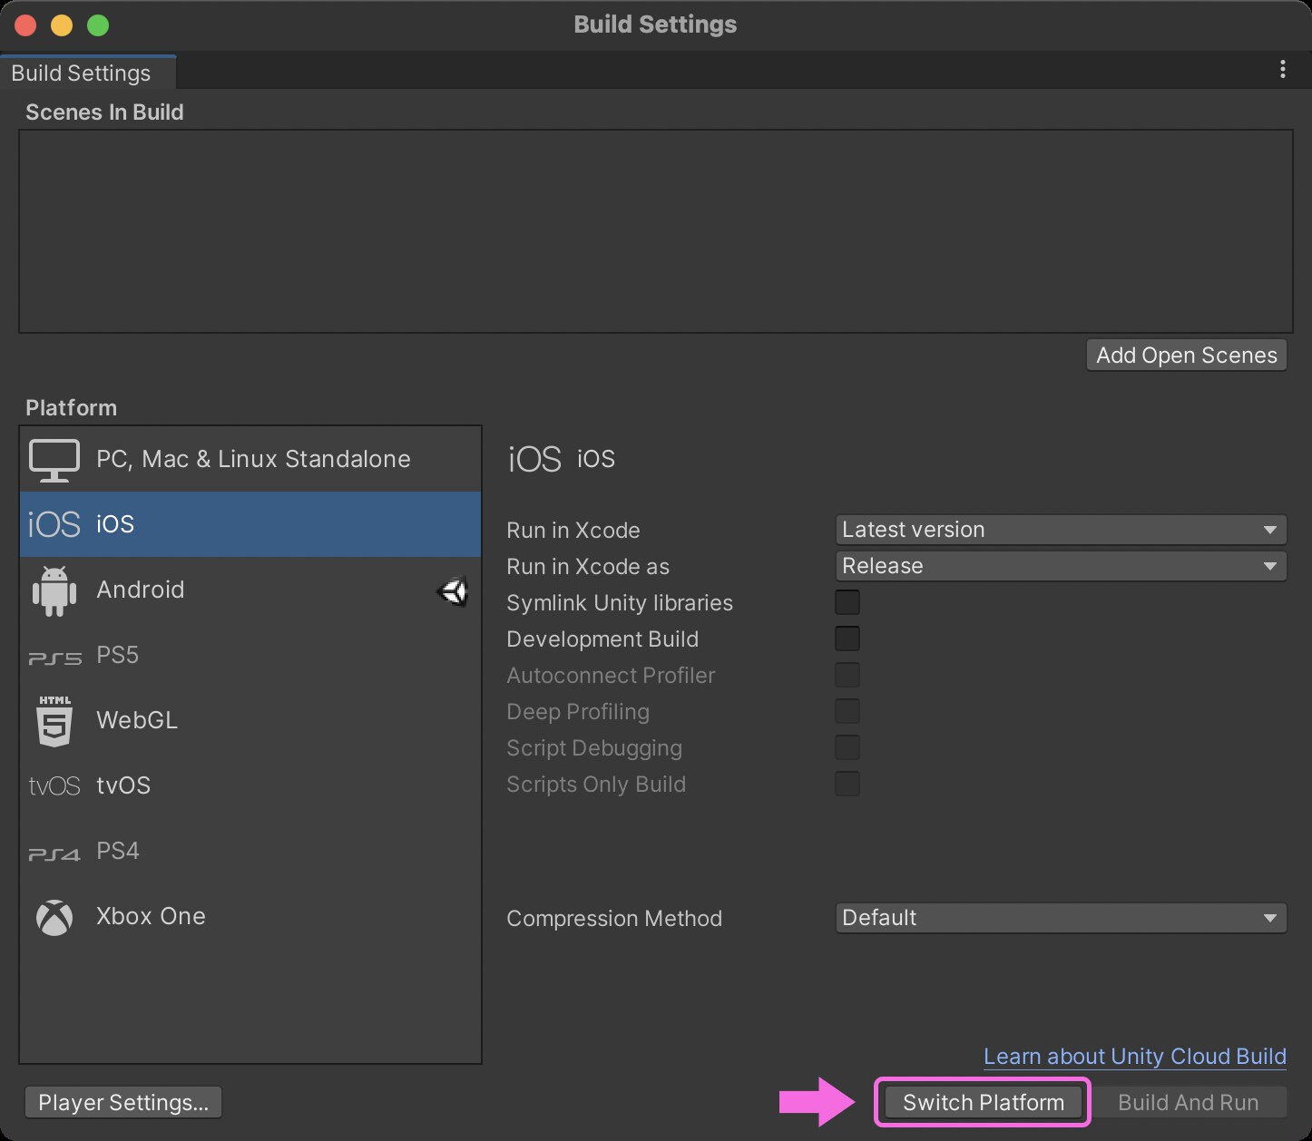Click the Run in Xcode as label
This screenshot has height=1141, width=1312.
click(x=588, y=567)
